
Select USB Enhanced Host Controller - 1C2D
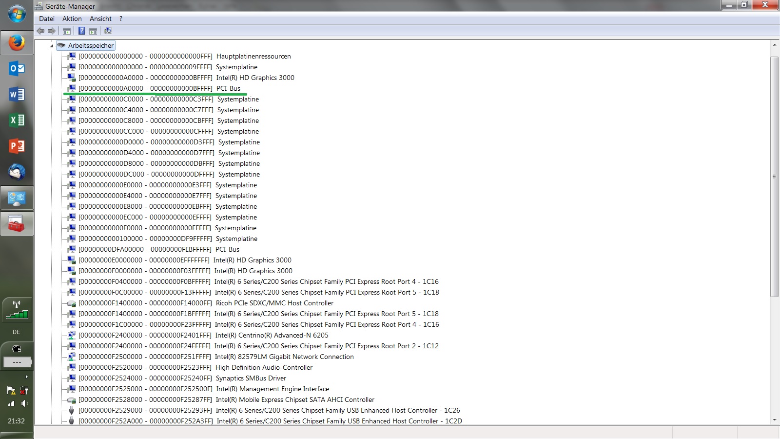271,421
